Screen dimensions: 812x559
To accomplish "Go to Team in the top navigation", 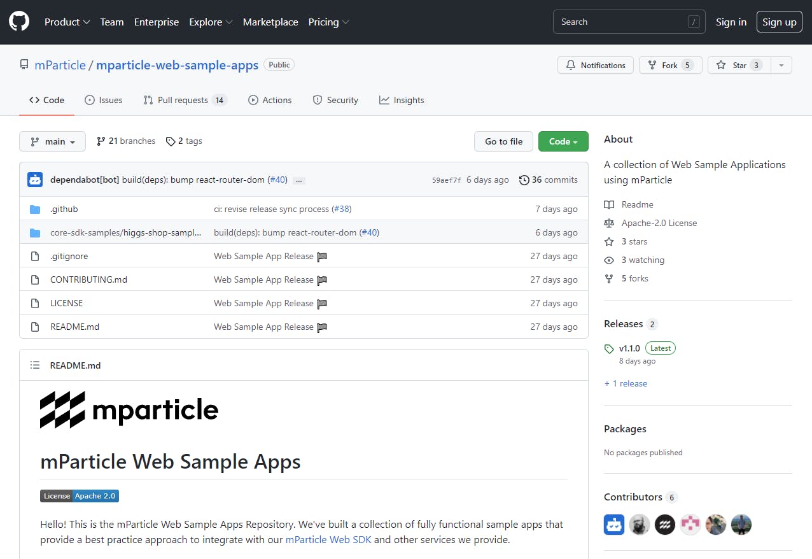I will pos(112,22).
